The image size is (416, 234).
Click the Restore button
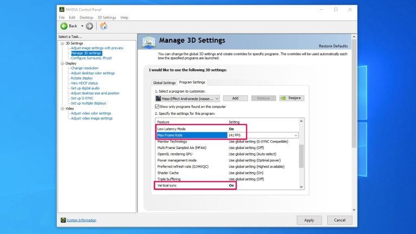coord(292,98)
